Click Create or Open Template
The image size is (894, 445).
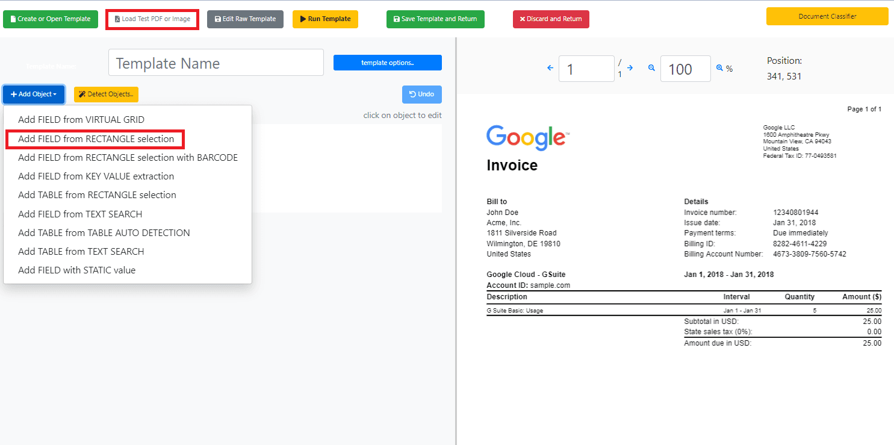click(x=51, y=19)
